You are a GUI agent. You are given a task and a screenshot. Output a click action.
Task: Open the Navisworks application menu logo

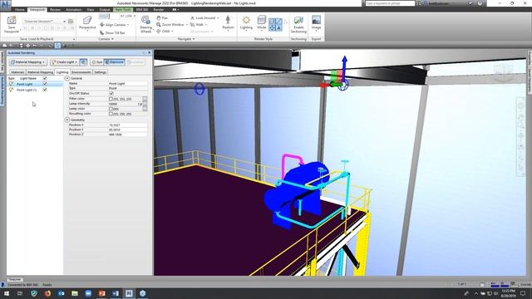tap(6, 4)
